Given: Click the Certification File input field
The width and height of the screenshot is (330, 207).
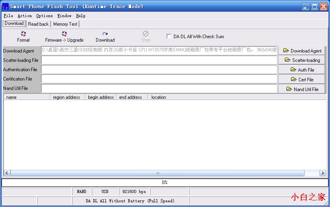Looking at the screenshot, I should pyautogui.click(x=159, y=79).
